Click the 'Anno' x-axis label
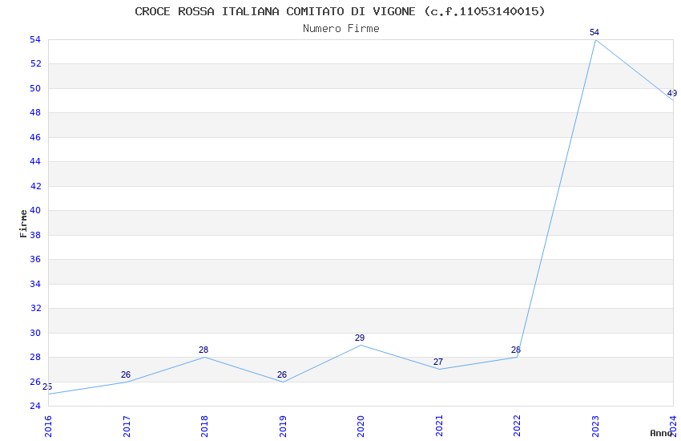 [661, 433]
